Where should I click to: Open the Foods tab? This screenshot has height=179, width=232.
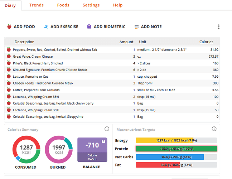(63, 5)
